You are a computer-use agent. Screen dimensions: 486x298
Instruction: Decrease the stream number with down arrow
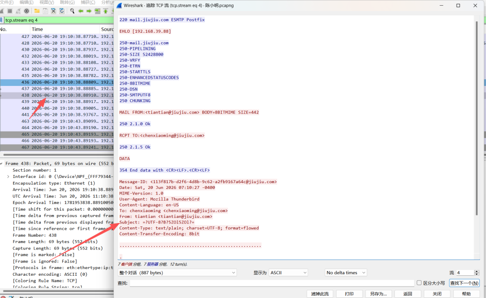click(477, 274)
